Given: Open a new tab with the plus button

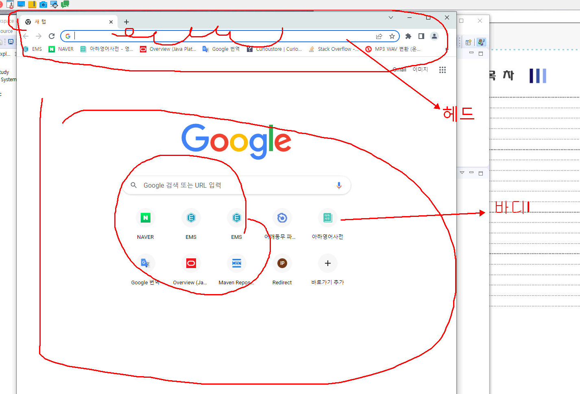Looking at the screenshot, I should click(x=126, y=22).
